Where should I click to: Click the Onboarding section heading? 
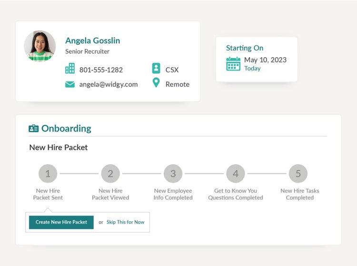tap(66, 128)
